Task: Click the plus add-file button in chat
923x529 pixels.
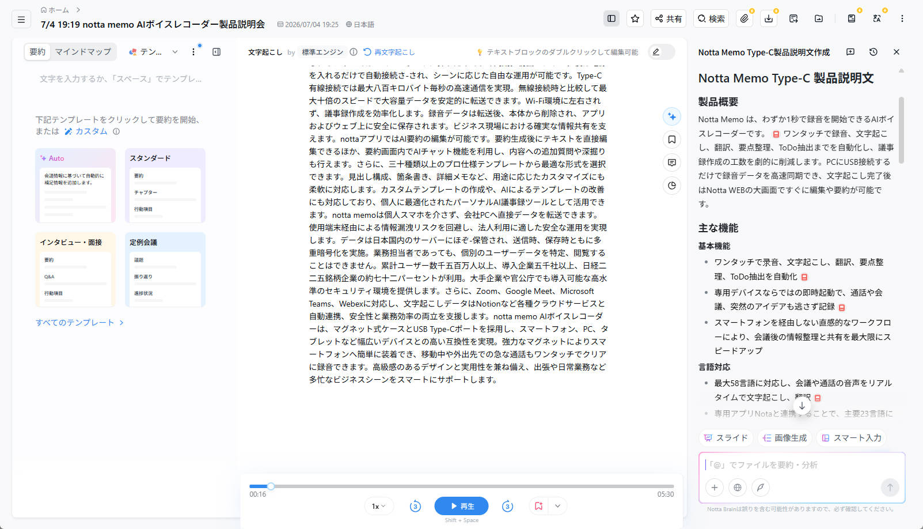Action: 715,488
